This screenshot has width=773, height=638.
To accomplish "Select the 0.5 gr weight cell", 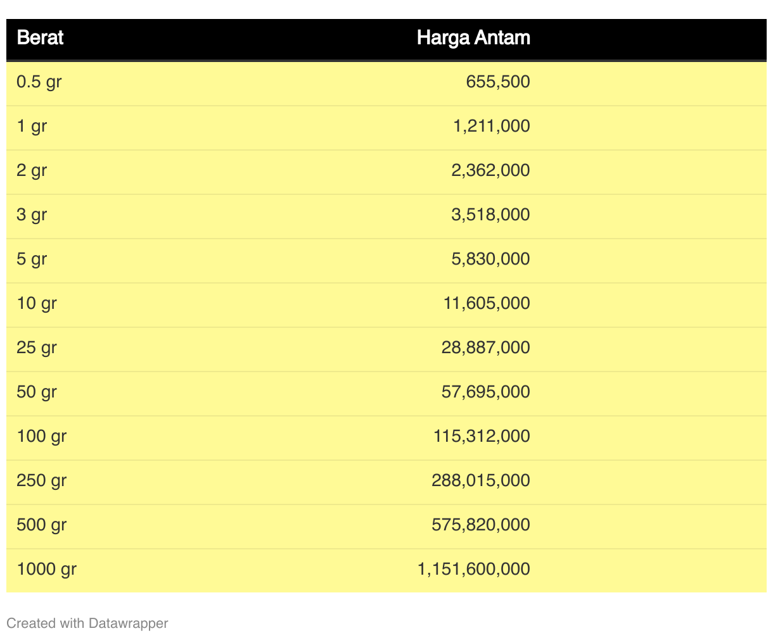I will (39, 82).
